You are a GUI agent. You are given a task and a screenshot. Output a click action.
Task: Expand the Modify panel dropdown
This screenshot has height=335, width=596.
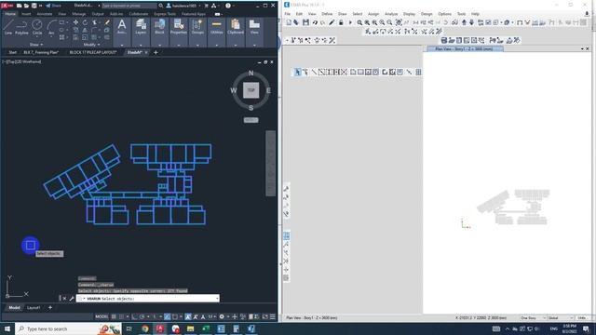pyautogui.click(x=91, y=45)
